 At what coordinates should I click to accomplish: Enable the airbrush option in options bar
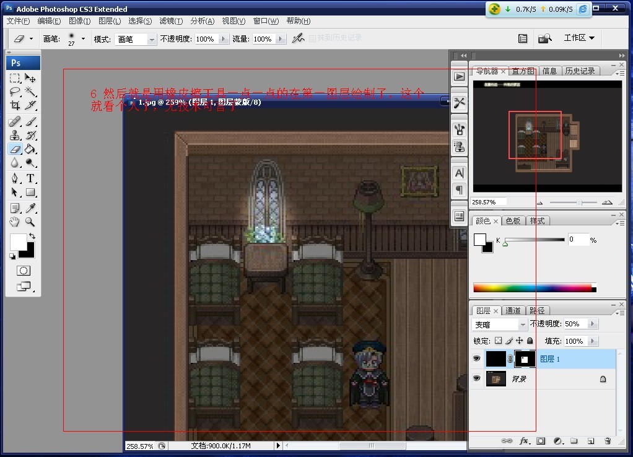pyautogui.click(x=299, y=38)
